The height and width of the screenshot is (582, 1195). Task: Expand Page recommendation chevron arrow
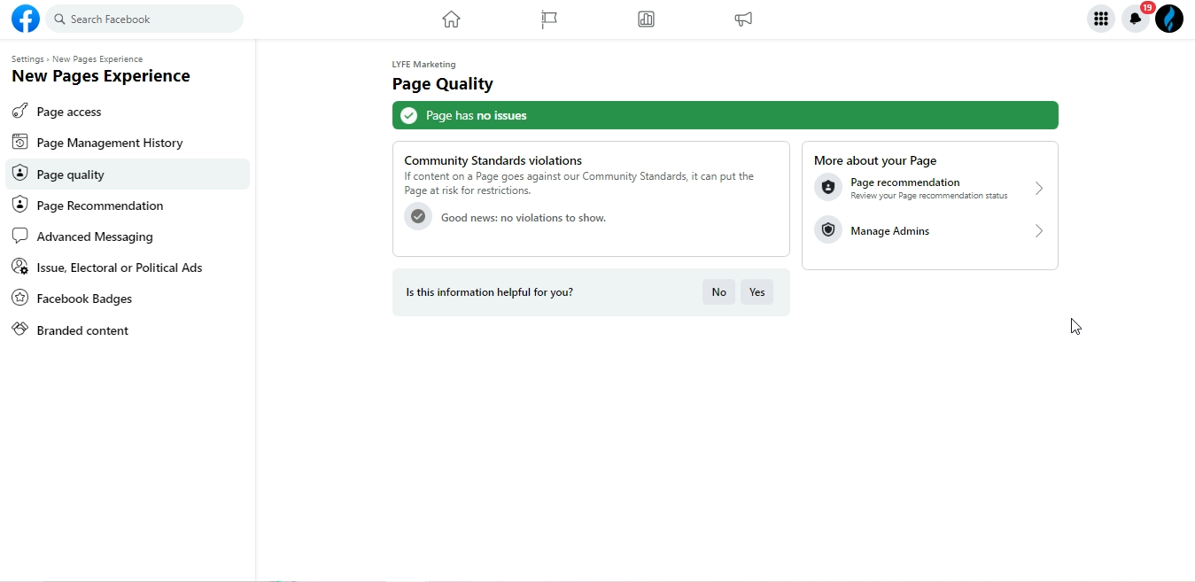(x=1039, y=188)
